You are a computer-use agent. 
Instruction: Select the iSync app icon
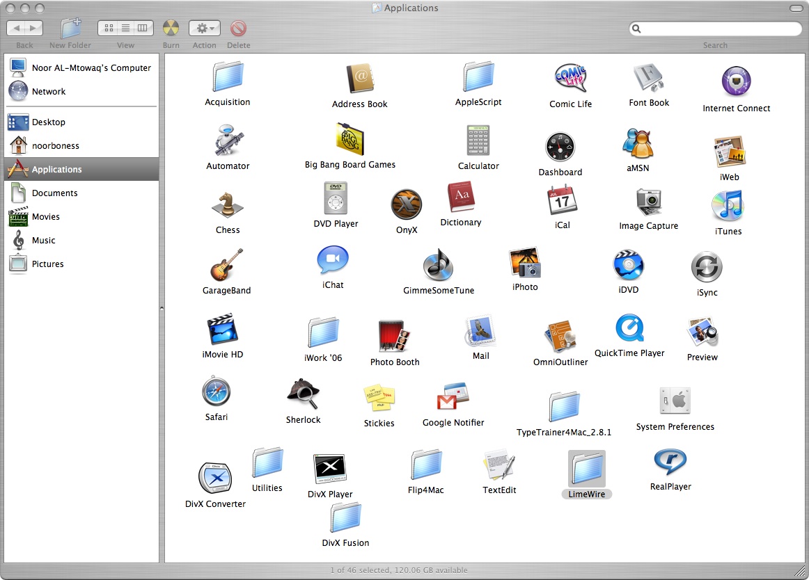[x=707, y=267]
